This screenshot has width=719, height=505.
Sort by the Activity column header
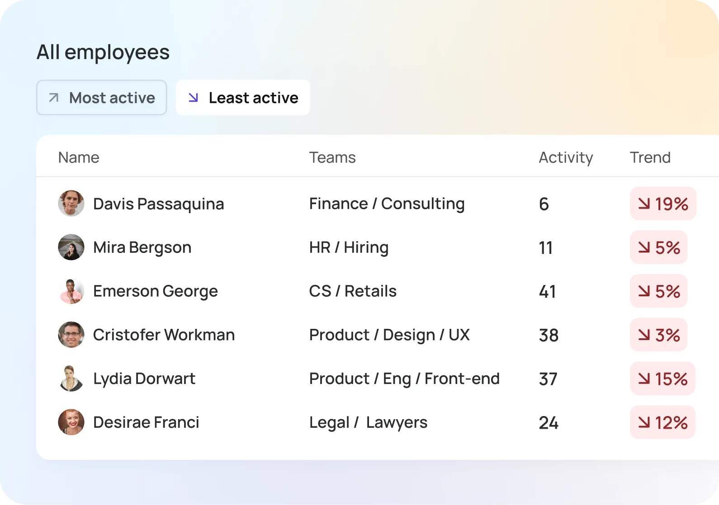566,157
